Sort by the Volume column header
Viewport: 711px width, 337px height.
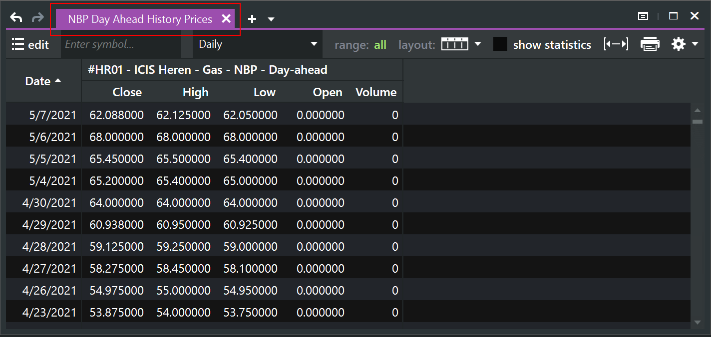[376, 92]
